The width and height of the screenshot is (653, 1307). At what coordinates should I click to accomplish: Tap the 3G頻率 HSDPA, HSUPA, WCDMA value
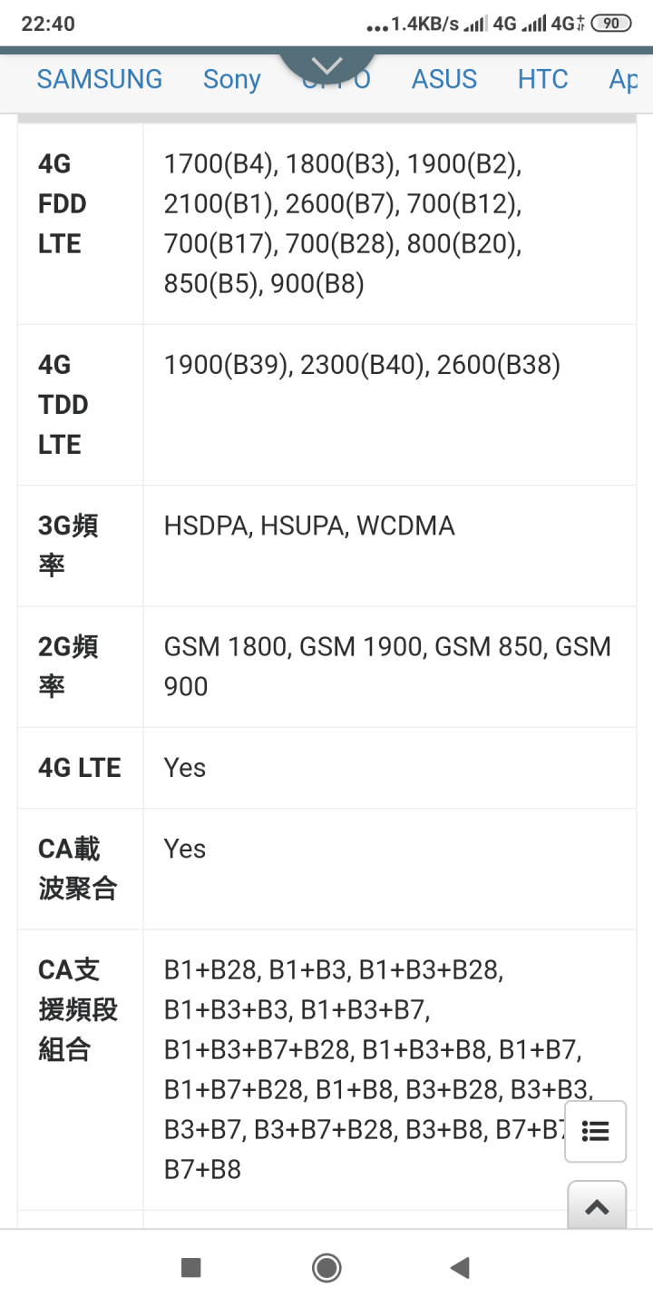(309, 526)
